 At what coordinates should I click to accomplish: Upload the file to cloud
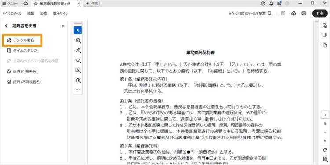[x=293, y=13]
